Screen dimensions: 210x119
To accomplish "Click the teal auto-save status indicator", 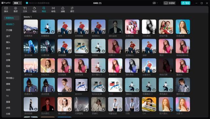I will click(x=27, y=3).
